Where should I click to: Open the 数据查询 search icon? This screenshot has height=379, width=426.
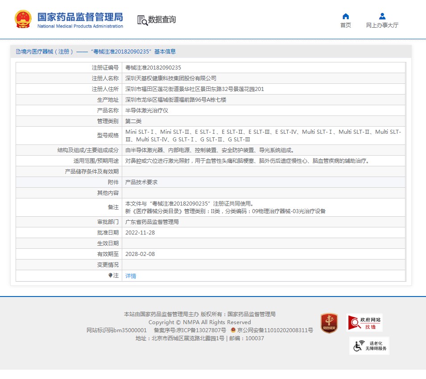tap(142, 20)
